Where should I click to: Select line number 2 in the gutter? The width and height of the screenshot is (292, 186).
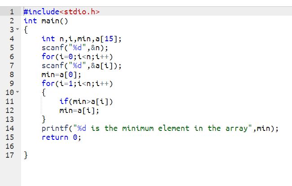pos(12,21)
